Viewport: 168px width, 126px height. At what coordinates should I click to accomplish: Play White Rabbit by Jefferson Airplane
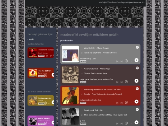53,123
